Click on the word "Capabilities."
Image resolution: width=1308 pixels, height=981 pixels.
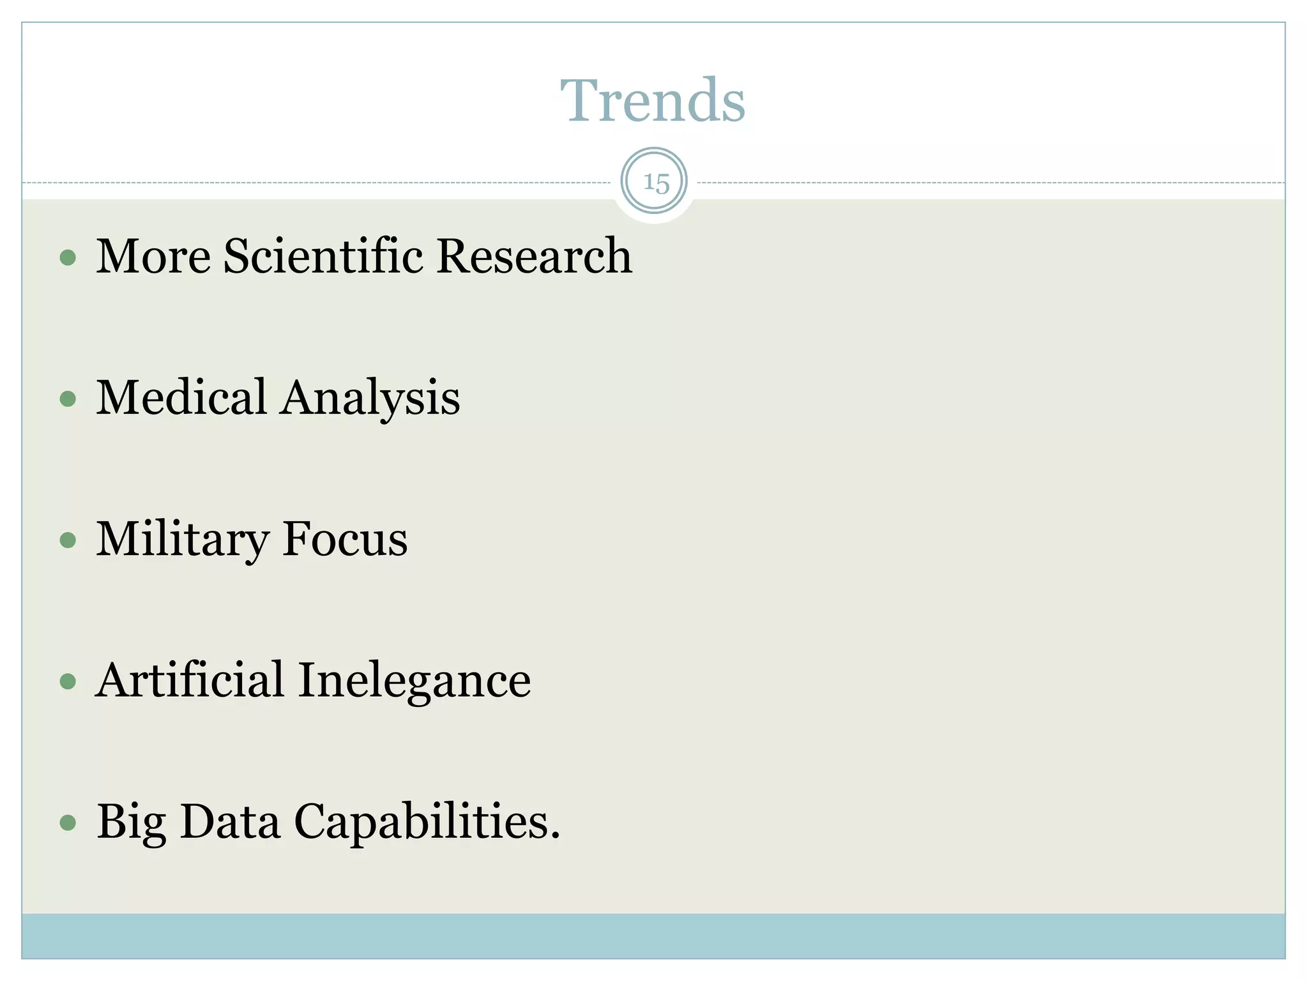(x=427, y=822)
